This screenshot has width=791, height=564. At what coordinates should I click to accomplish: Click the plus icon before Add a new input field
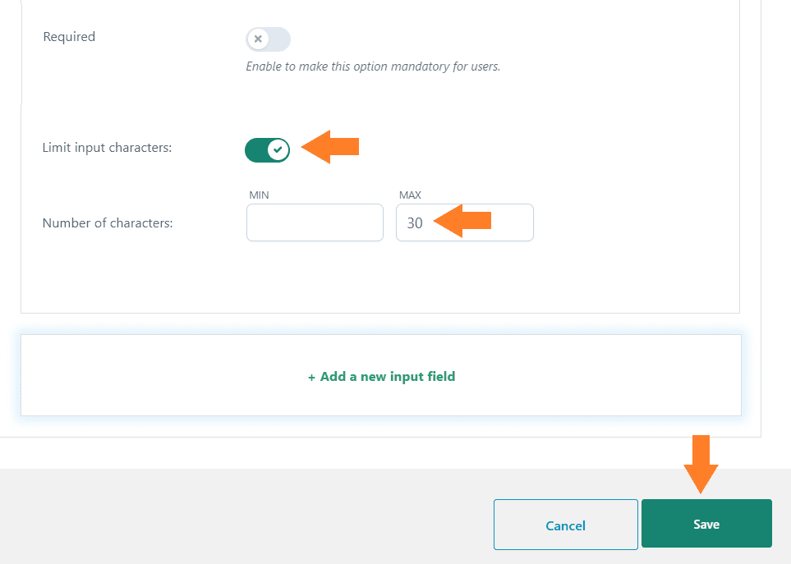pyautogui.click(x=311, y=378)
